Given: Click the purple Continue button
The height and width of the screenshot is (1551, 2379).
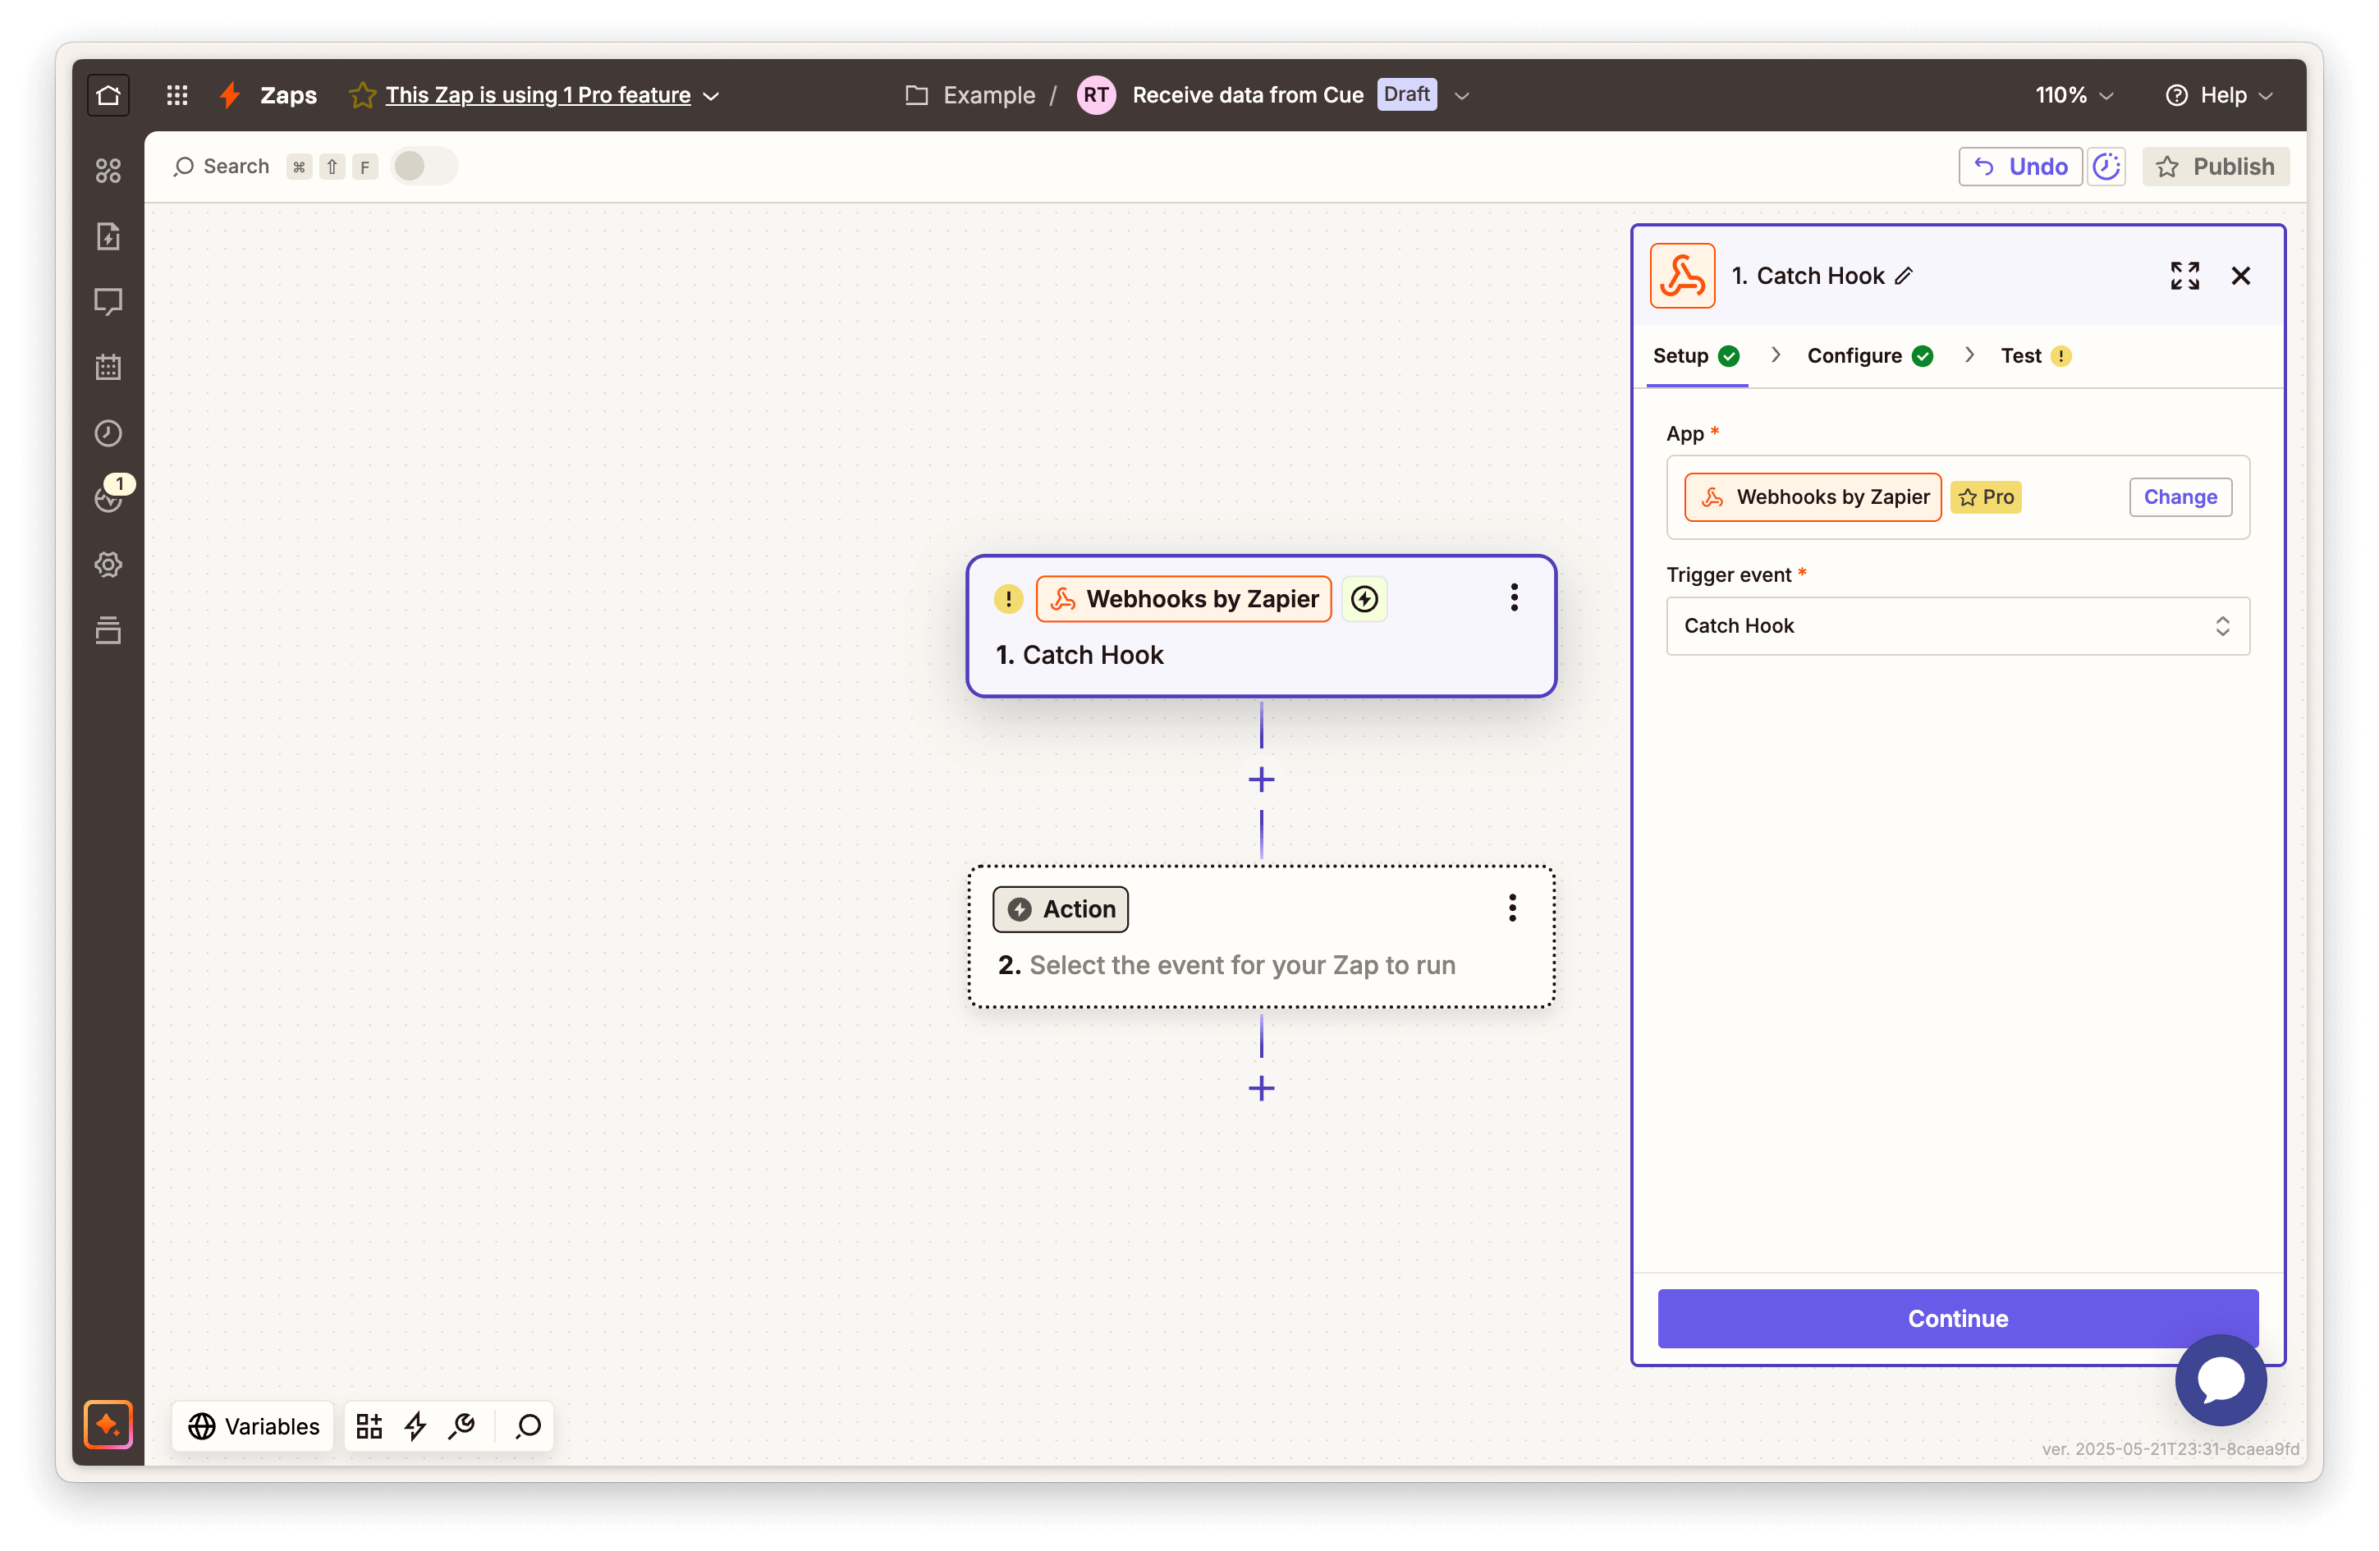Looking at the screenshot, I should (x=1956, y=1318).
